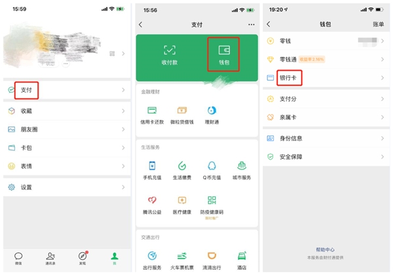Open 医疗健康 medical health
This screenshot has height=275, width=393.
[x=182, y=206]
